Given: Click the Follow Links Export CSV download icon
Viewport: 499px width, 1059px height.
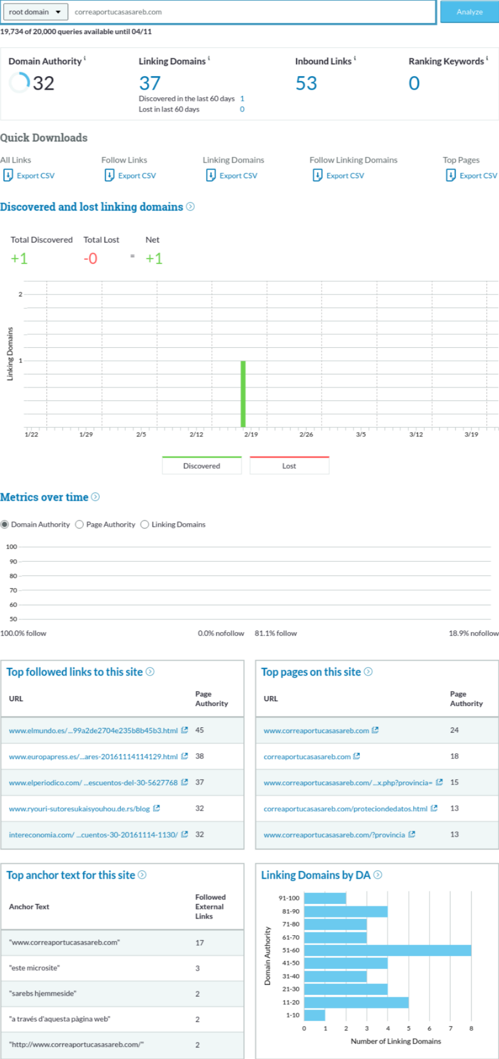Looking at the screenshot, I should pyautogui.click(x=109, y=175).
